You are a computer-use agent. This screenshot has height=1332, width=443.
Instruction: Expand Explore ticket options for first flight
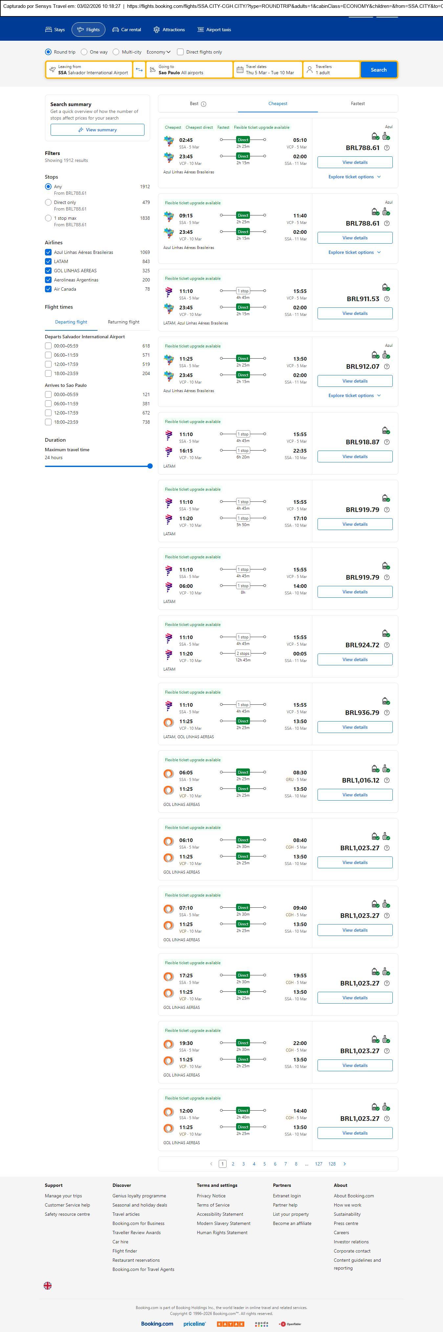tap(355, 177)
